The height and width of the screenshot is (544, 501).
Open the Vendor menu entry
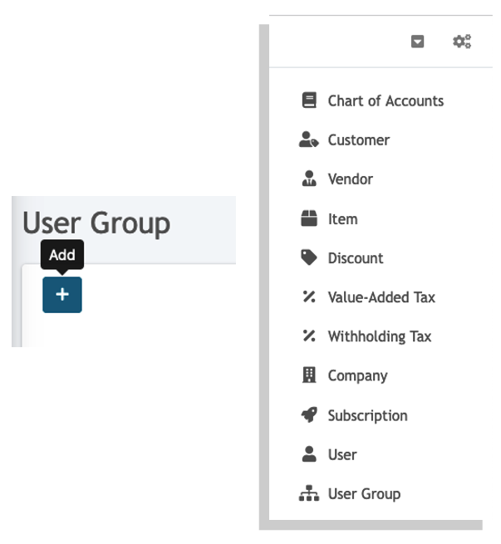[351, 179]
